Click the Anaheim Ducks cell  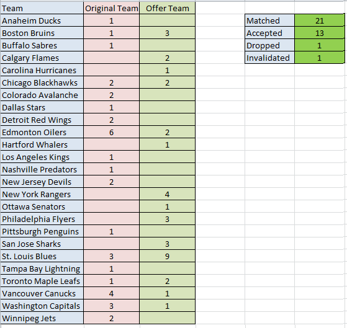tap(42, 21)
